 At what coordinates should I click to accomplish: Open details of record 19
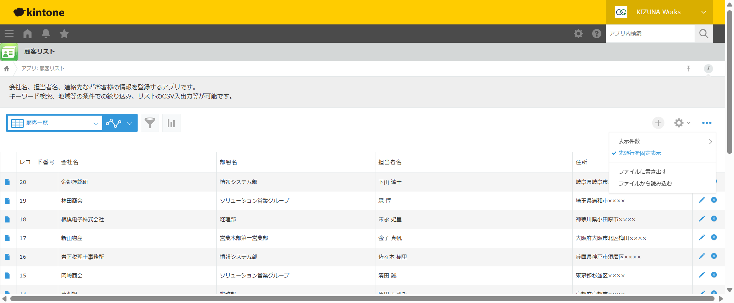click(7, 201)
